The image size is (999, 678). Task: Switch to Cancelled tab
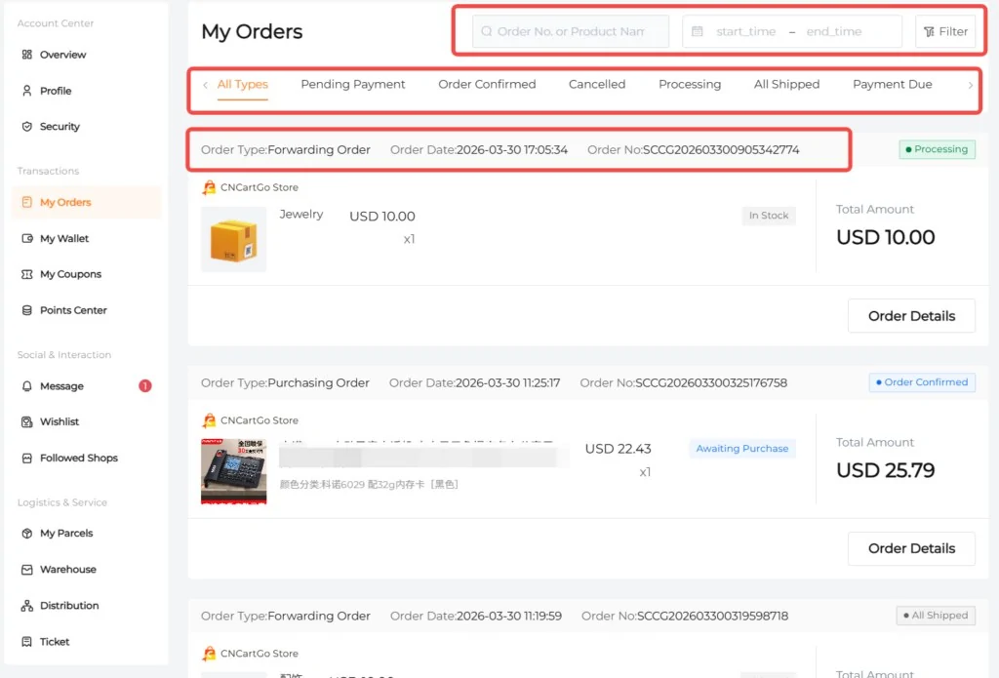coord(597,84)
